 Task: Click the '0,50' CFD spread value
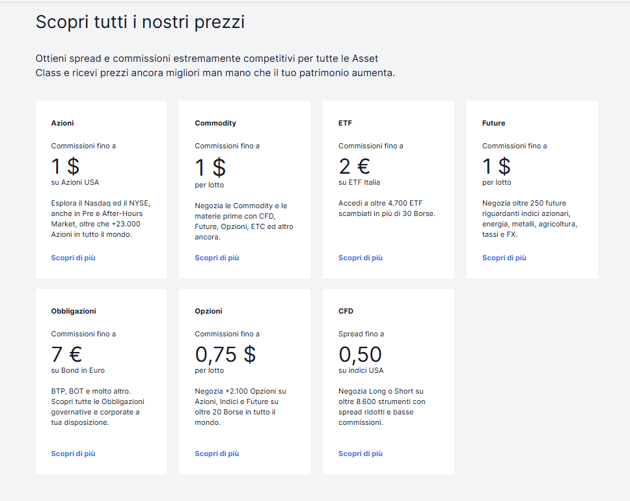360,355
